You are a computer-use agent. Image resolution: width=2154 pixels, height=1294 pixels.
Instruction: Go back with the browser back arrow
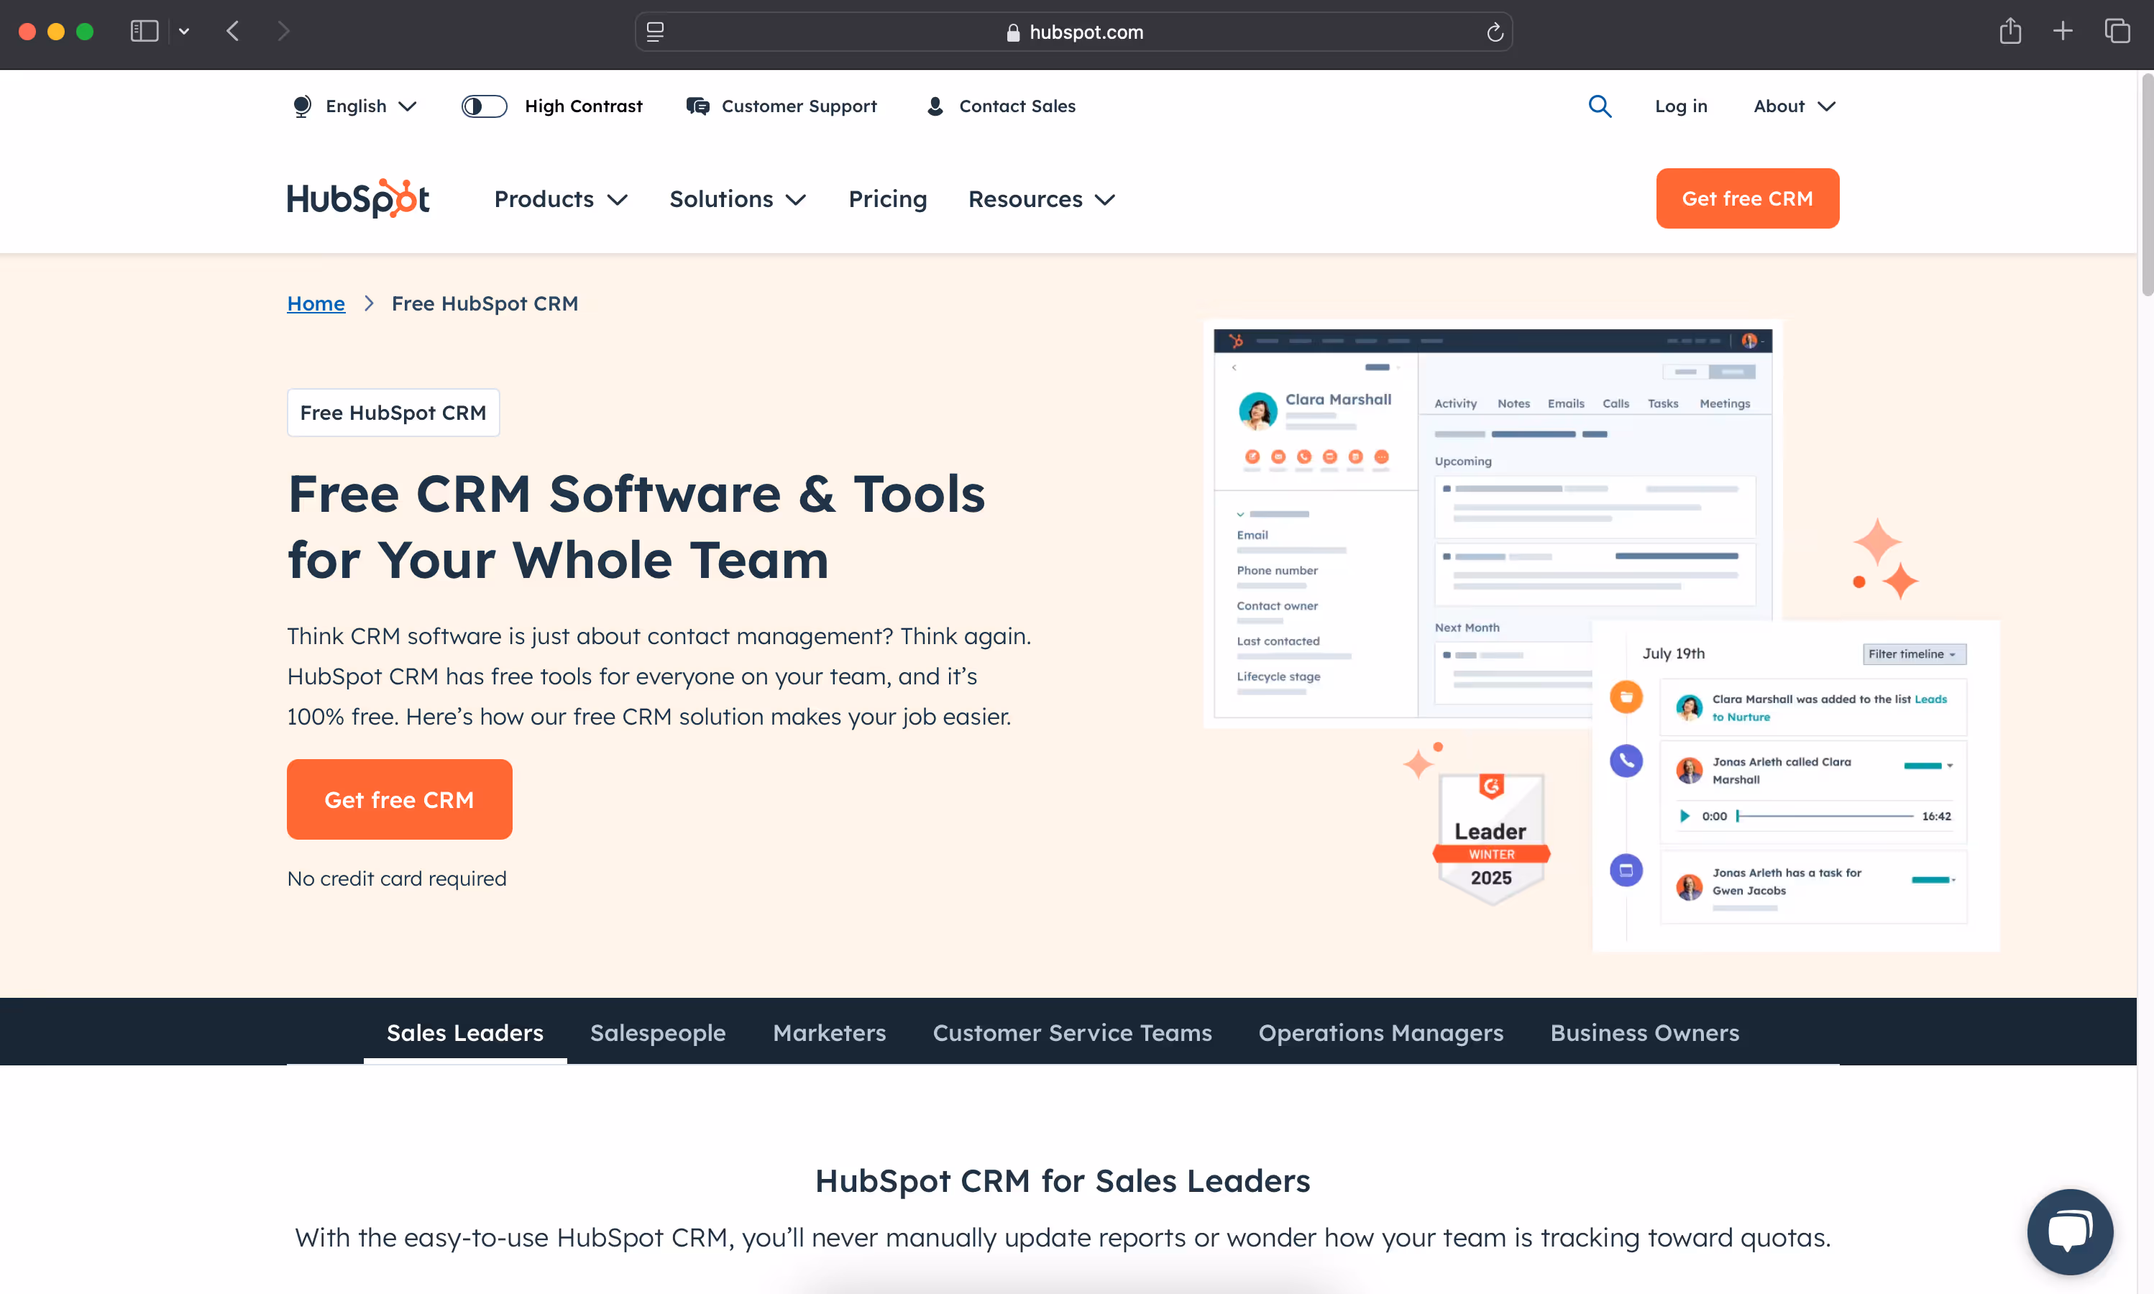(x=233, y=32)
